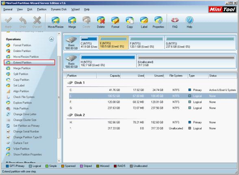Click the Change Drive Letter icon

(x=8, y=114)
